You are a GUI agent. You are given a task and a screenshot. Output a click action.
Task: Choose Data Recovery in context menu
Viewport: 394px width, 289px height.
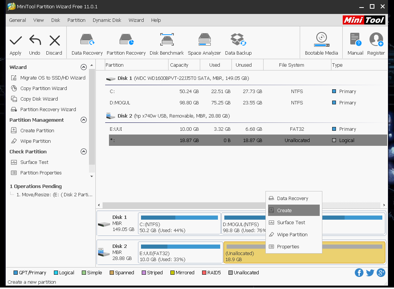point(294,198)
